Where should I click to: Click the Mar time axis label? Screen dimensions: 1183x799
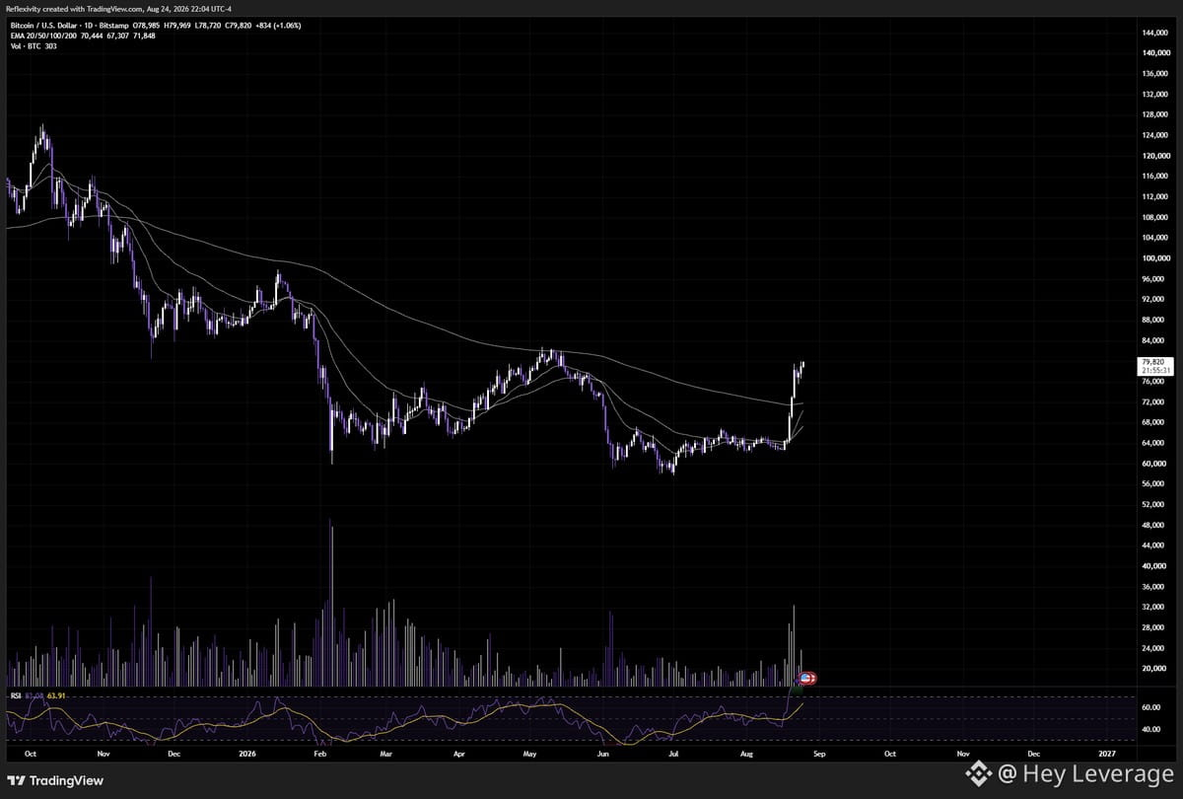386,754
